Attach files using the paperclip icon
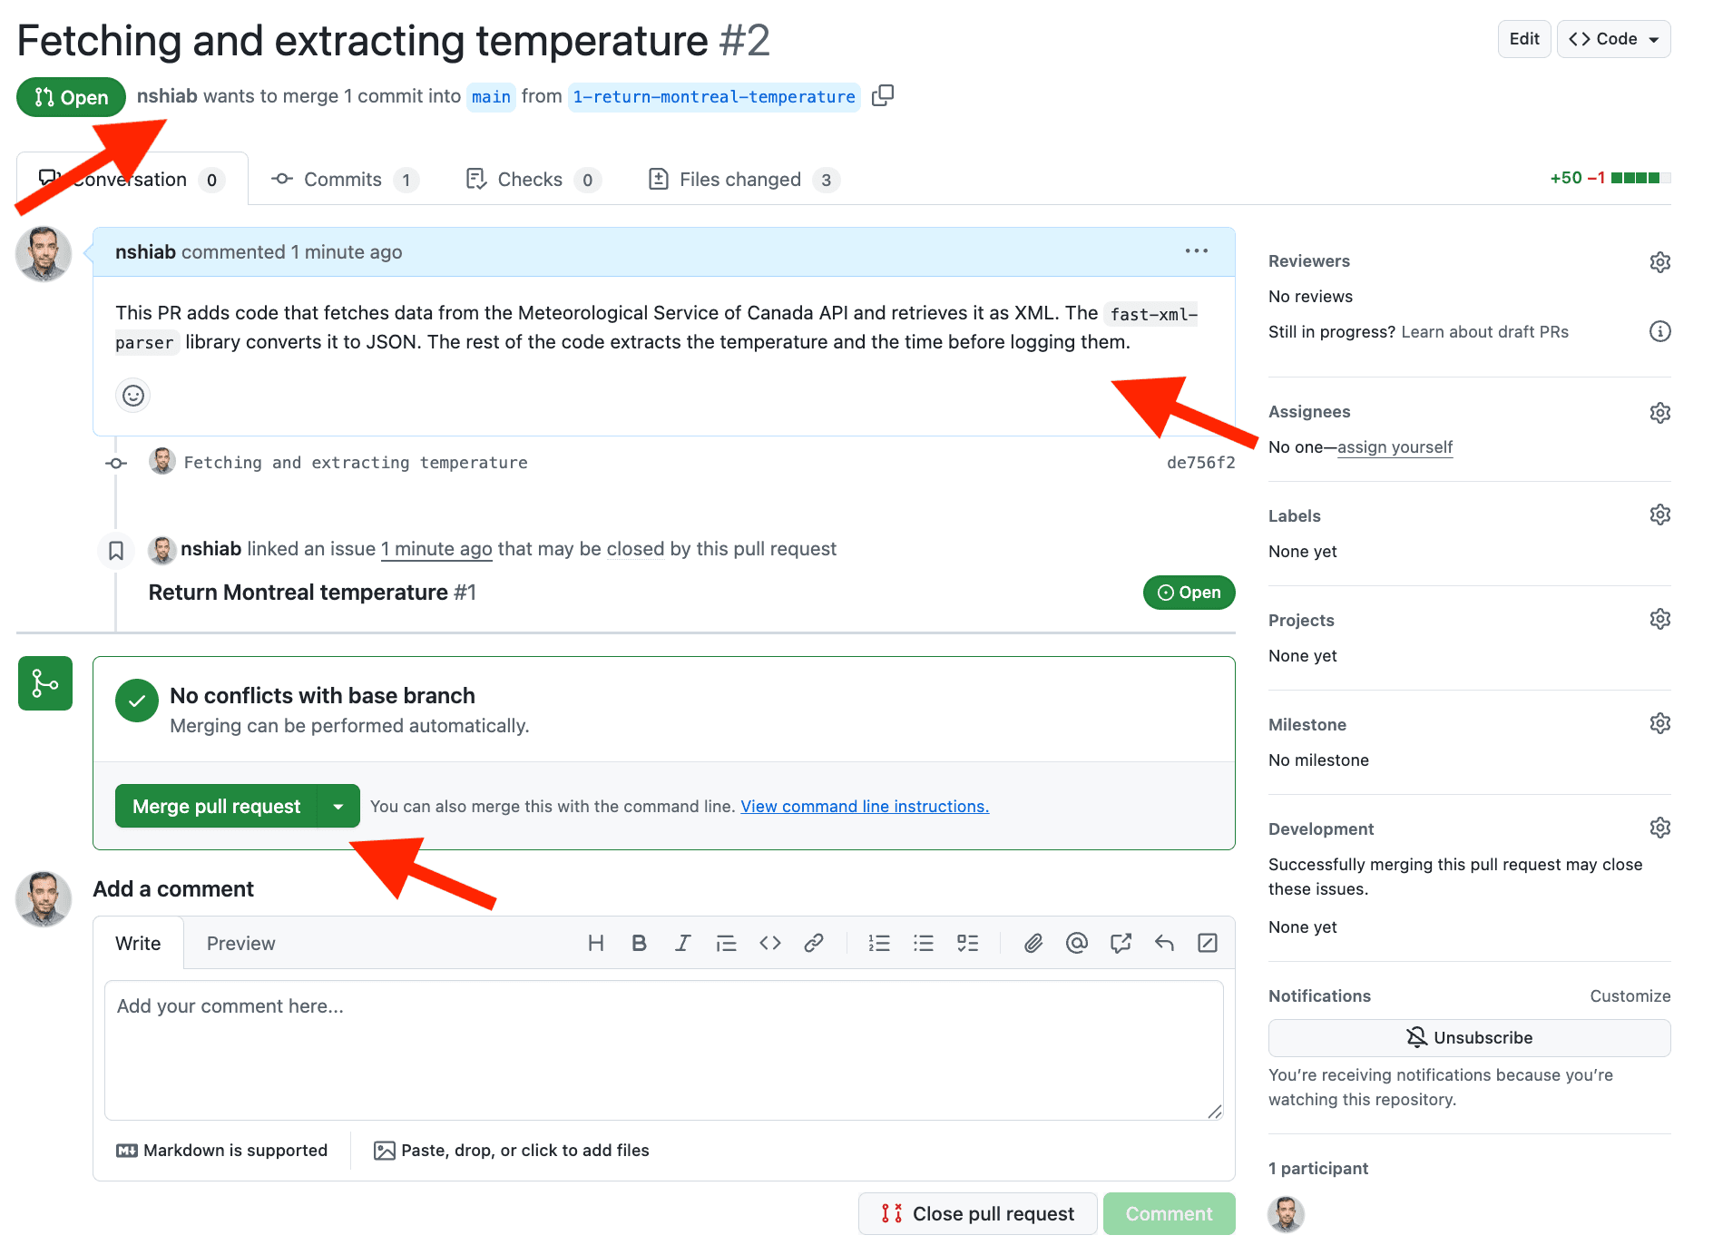 [1033, 943]
